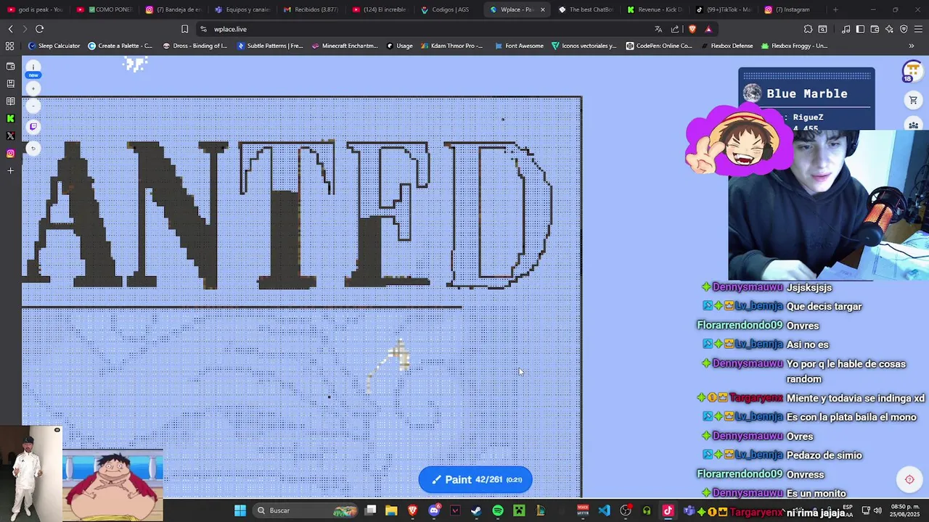Open the 'Flexbox Defense' bookmark
The image size is (929, 522).
(727, 46)
